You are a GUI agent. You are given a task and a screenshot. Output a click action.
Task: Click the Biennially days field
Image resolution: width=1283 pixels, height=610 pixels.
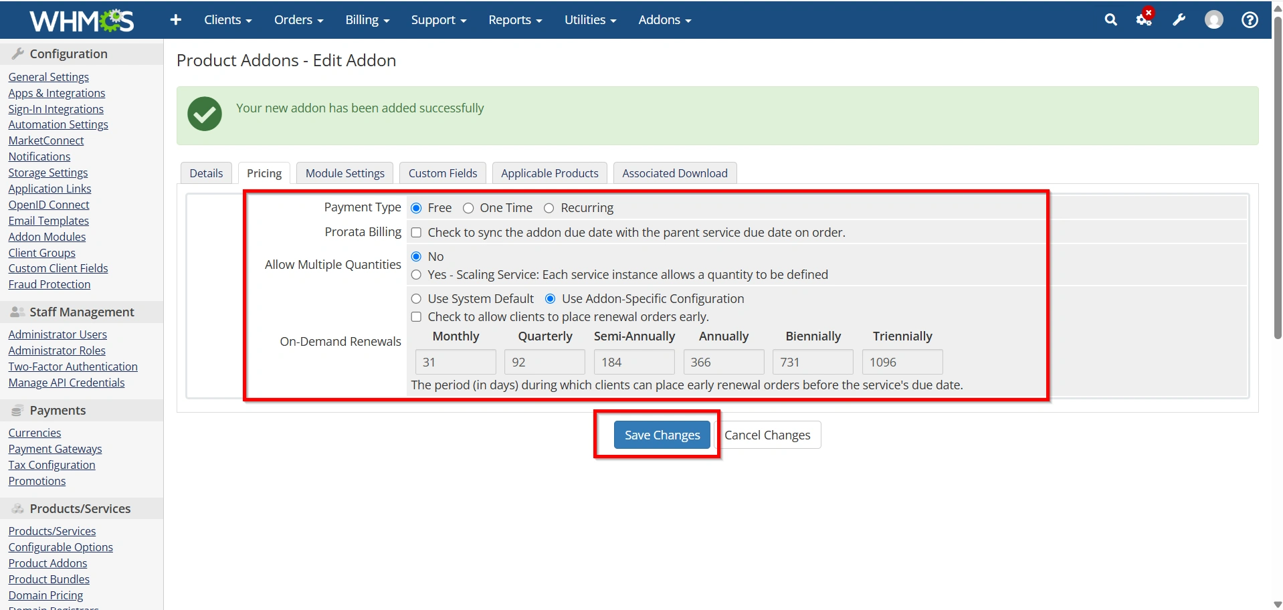(813, 362)
